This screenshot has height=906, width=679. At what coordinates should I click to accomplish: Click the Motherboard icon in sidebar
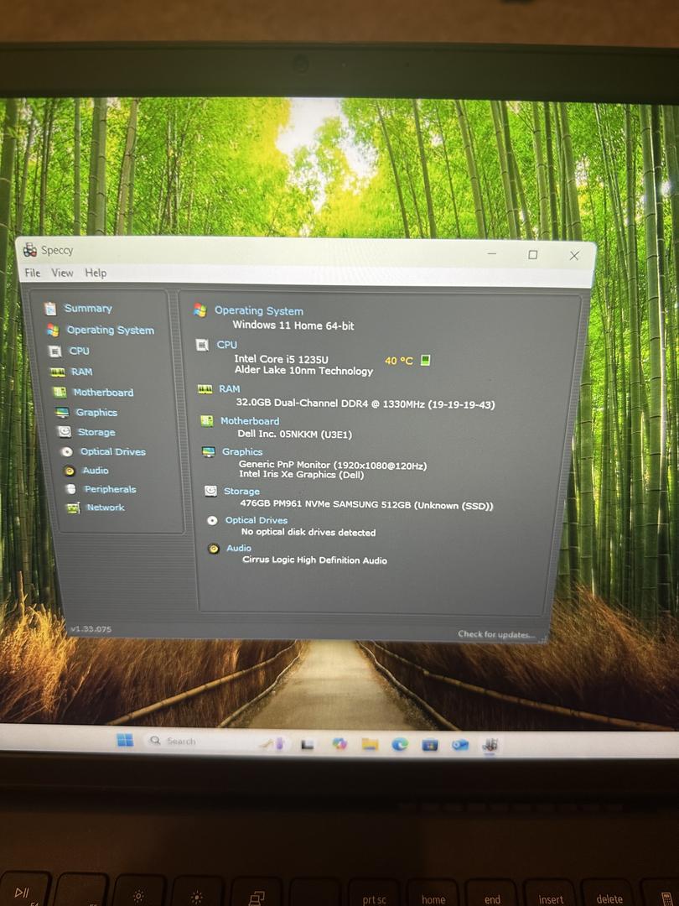click(x=60, y=393)
